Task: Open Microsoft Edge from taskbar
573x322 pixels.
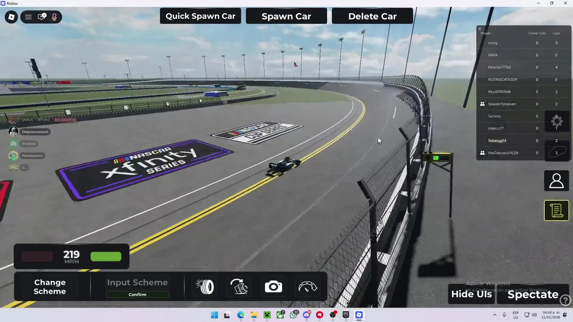Action: pyautogui.click(x=240, y=315)
